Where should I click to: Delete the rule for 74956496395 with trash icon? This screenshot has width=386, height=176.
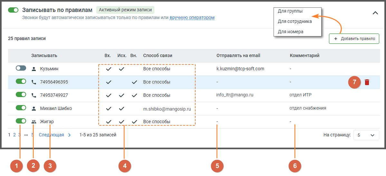pyautogui.click(x=367, y=82)
